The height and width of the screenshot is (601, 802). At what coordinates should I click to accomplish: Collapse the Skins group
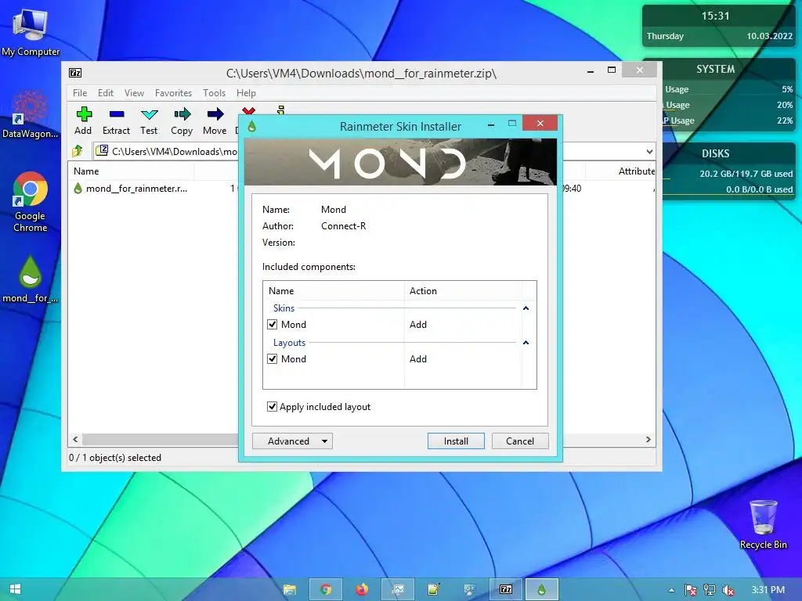526,308
